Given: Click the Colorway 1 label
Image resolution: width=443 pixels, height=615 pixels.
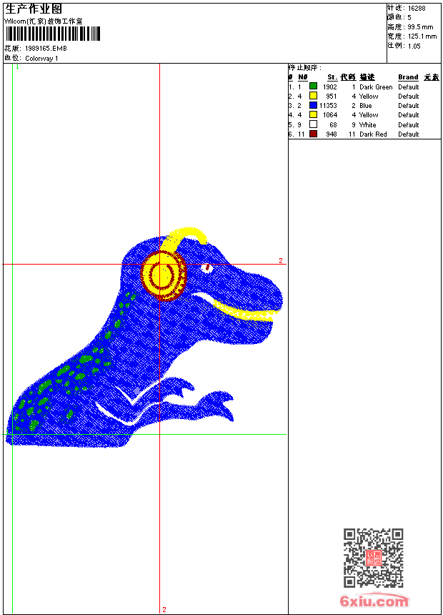Looking at the screenshot, I should click(x=41, y=59).
